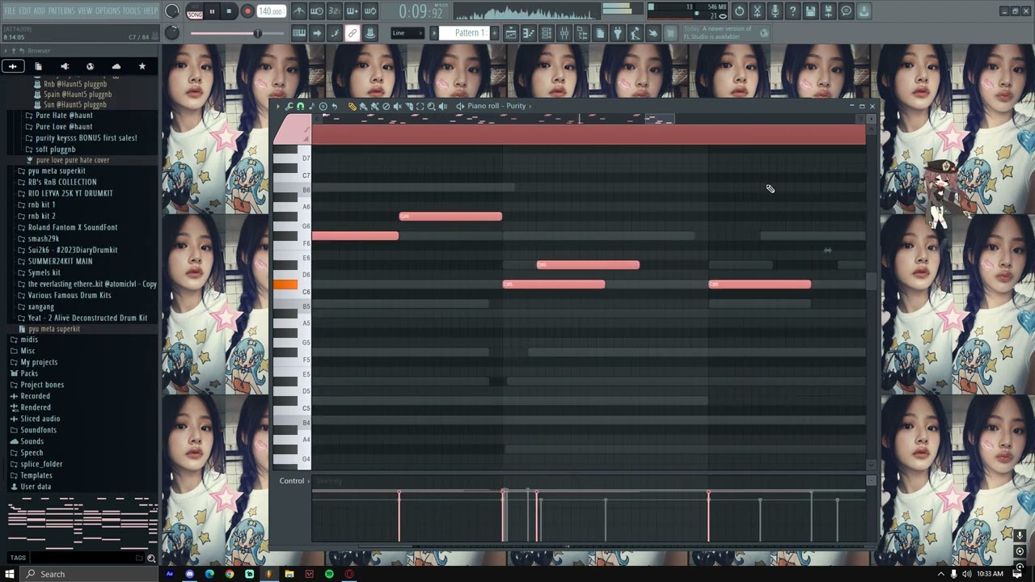Toggle the metronome button
1035x582 pixels.
point(299,11)
